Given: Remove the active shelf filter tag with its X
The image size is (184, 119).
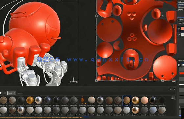Looking at the screenshot, I should [14, 93].
